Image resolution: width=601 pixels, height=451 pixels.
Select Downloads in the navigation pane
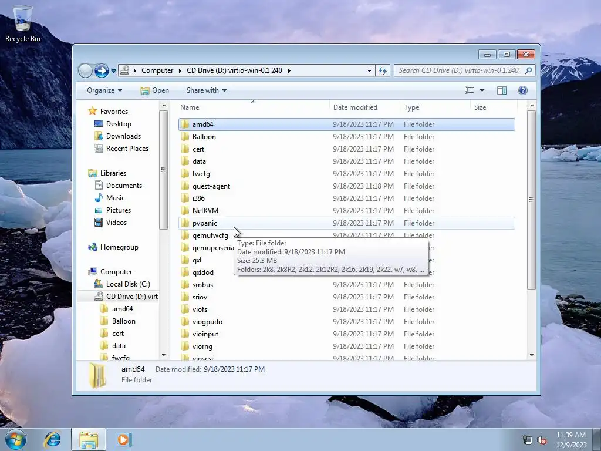[x=123, y=136]
